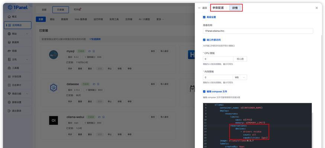Click the dataease 重启 restart button
The height and width of the screenshot is (148, 325).
coord(90,101)
